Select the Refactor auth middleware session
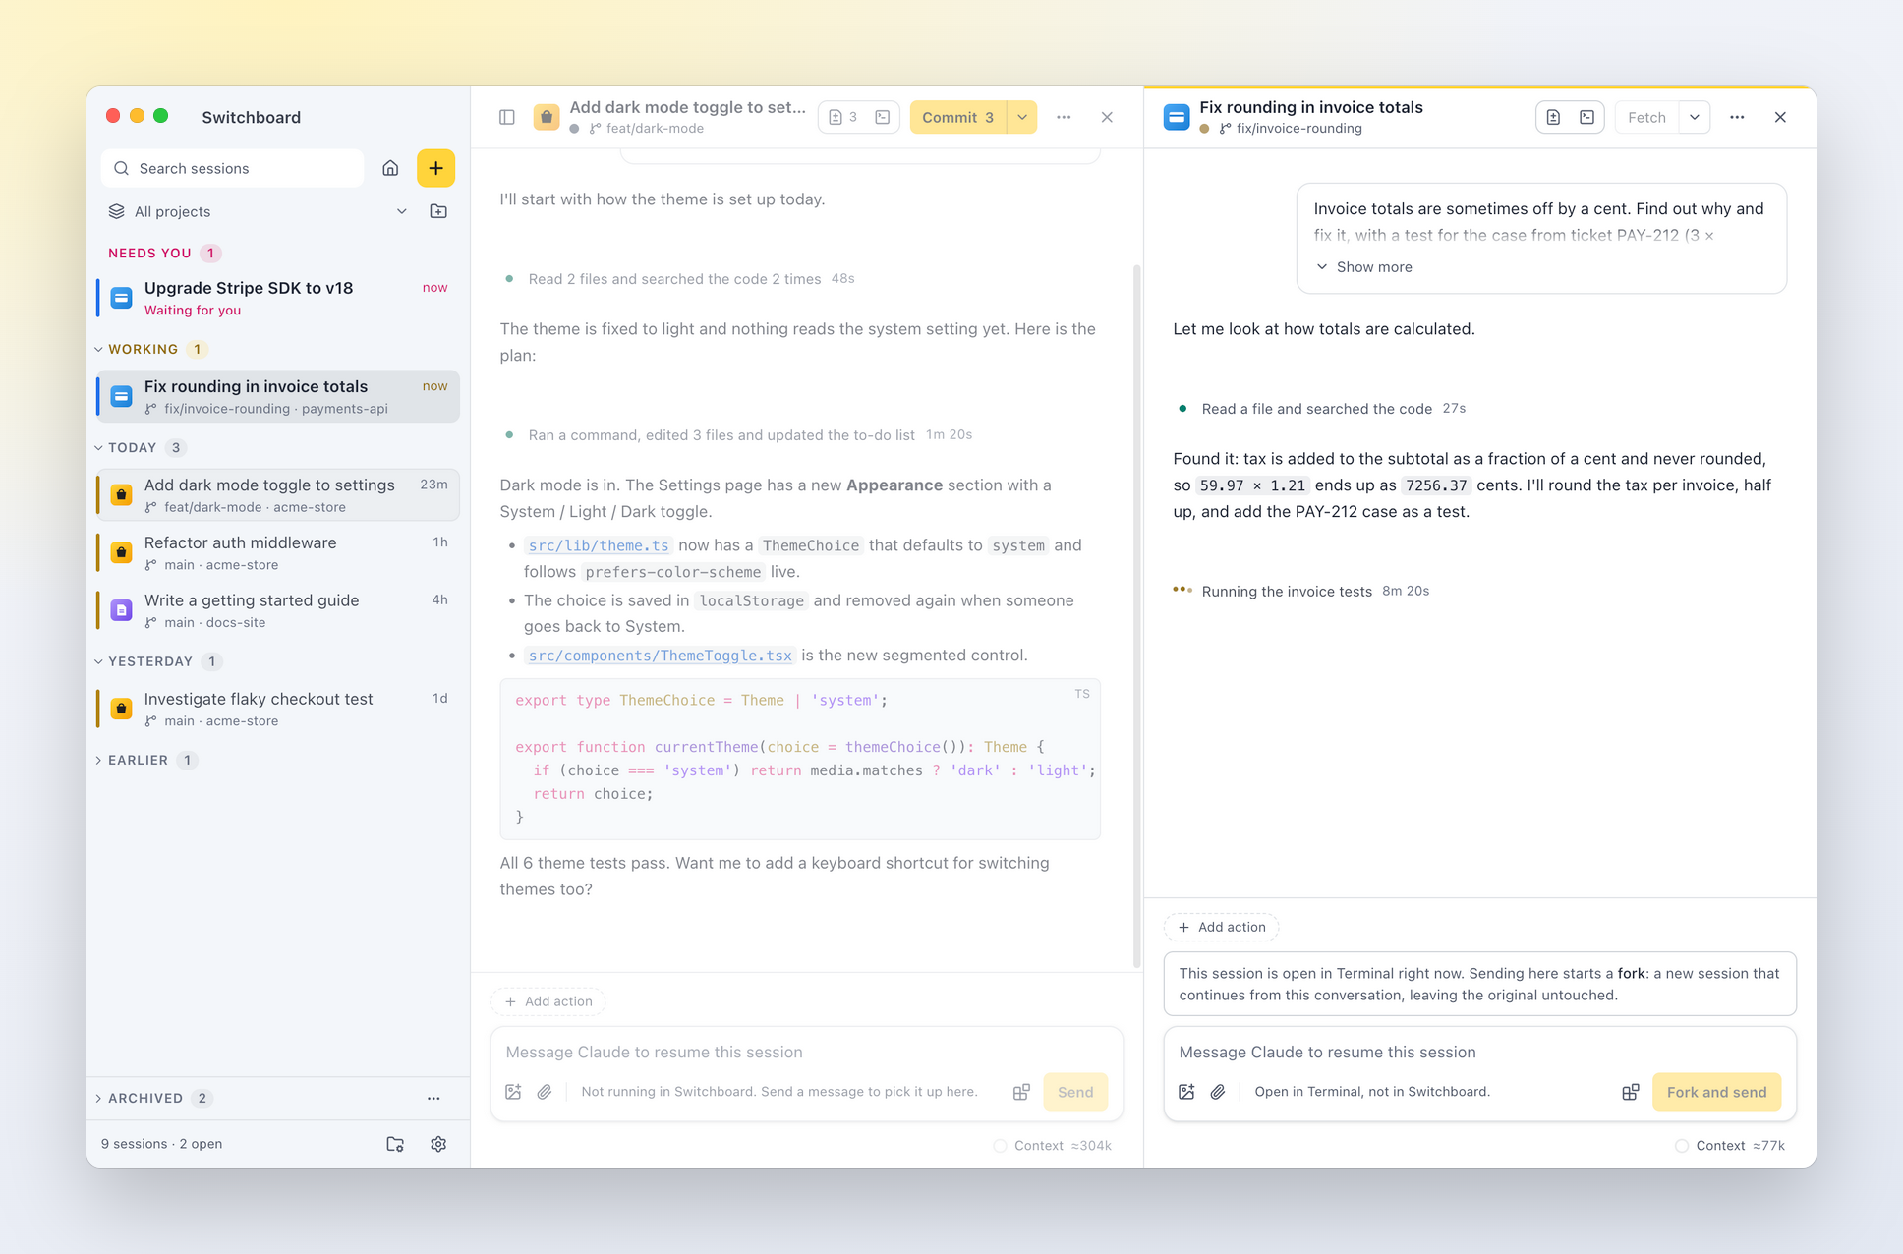Viewport: 1903px width, 1254px height. point(278,552)
